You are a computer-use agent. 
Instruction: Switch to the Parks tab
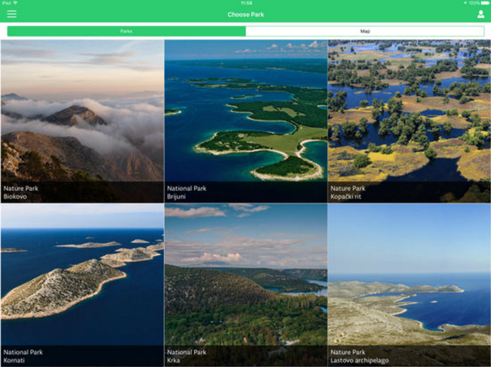127,31
